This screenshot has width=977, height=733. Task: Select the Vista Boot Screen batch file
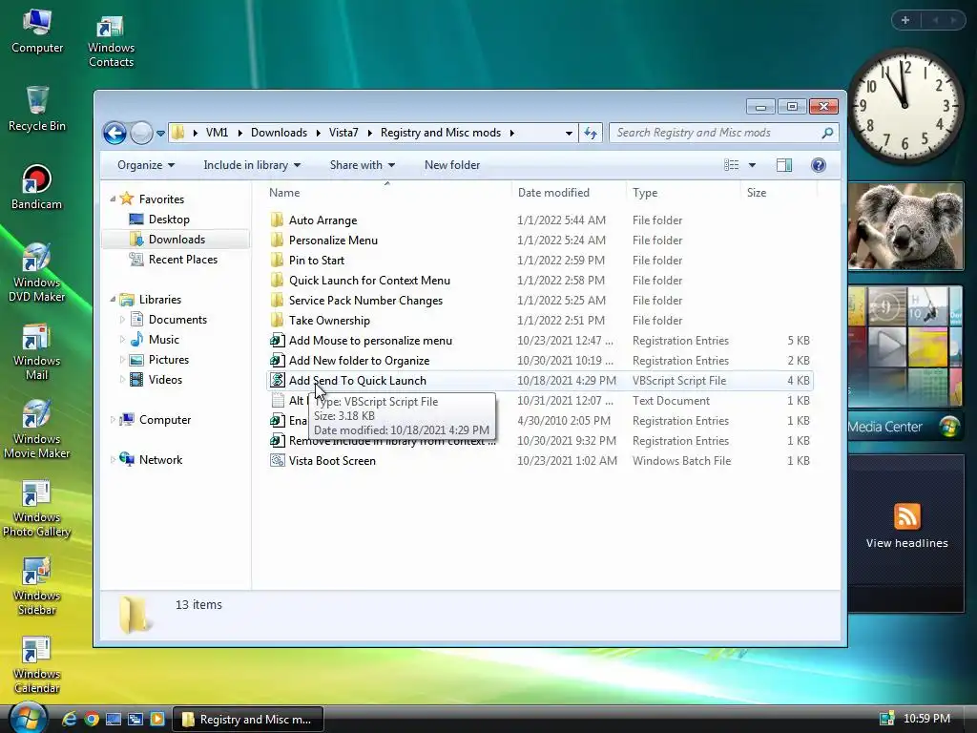click(332, 461)
